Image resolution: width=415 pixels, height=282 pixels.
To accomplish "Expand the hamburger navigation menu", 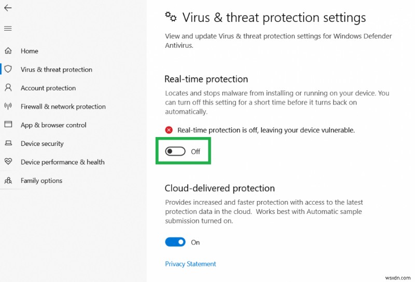I will tap(8, 28).
